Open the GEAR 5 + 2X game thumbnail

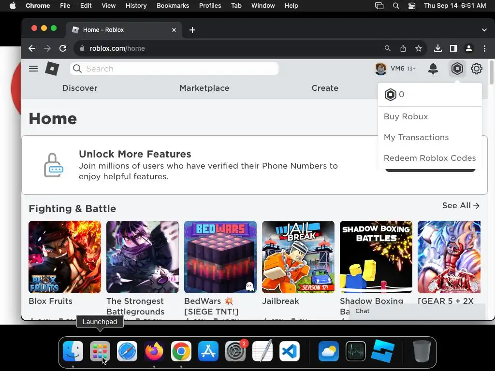click(x=449, y=257)
